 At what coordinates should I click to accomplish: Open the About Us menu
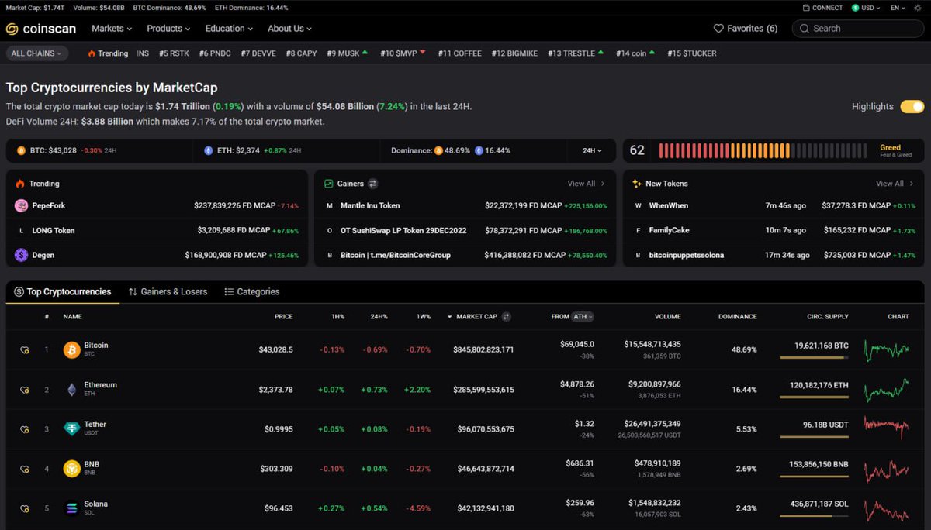[x=289, y=29]
